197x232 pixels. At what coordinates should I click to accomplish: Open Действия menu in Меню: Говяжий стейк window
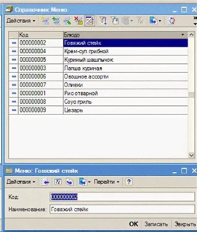point(21,182)
